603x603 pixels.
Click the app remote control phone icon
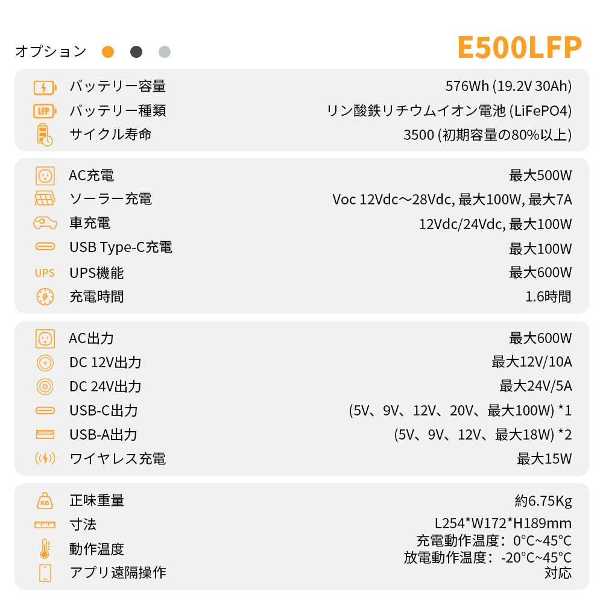45,573
